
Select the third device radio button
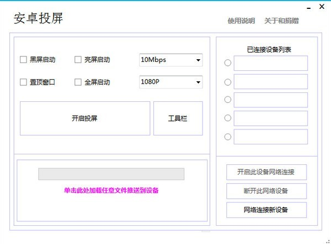(227, 100)
